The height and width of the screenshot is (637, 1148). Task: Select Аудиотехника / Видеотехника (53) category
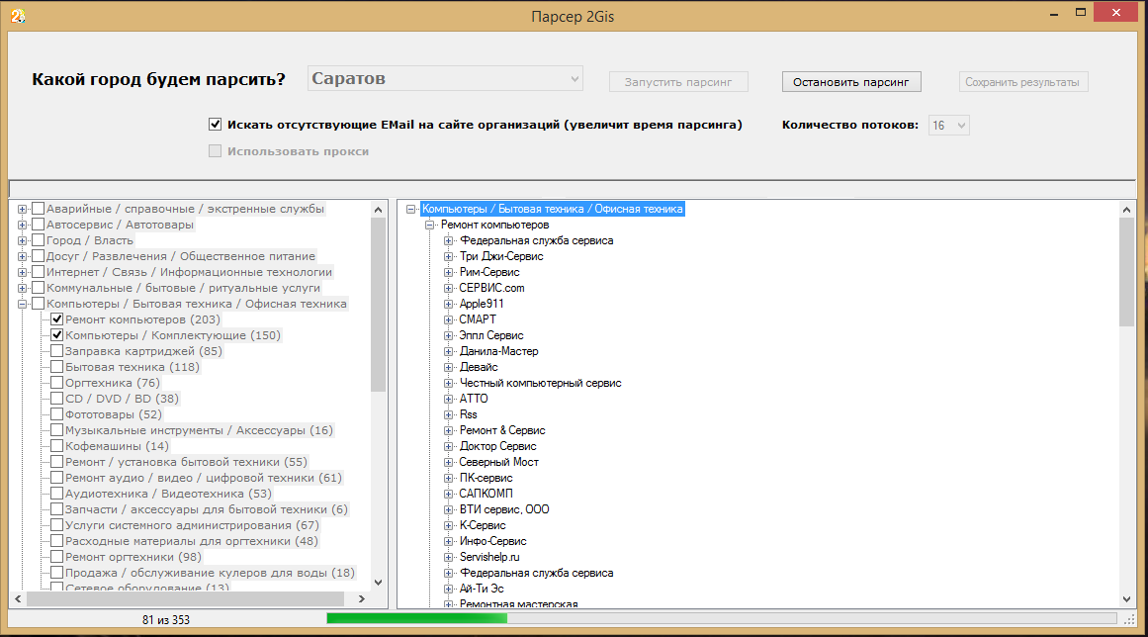[x=168, y=494]
